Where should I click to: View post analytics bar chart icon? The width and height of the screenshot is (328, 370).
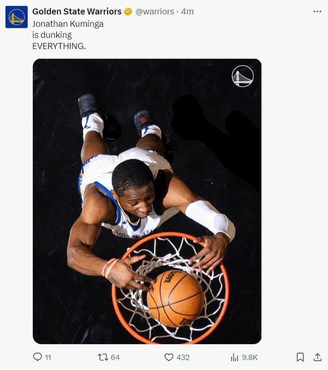pyautogui.click(x=234, y=357)
